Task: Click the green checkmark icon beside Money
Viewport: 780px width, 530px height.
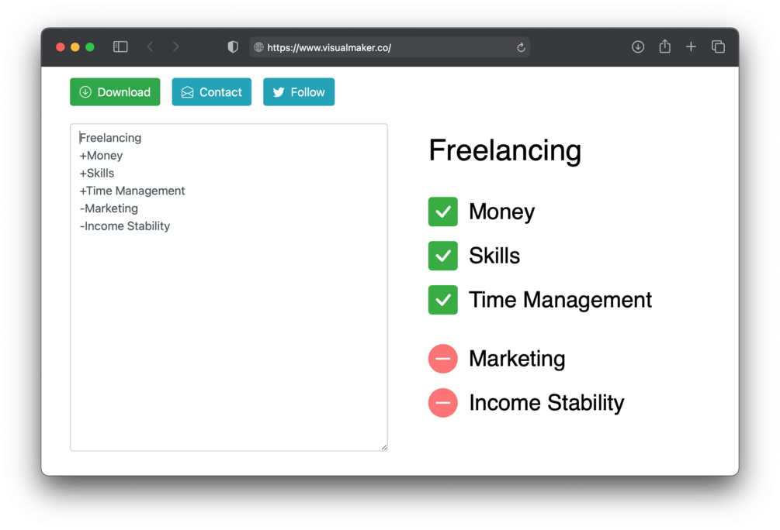Action: click(442, 212)
